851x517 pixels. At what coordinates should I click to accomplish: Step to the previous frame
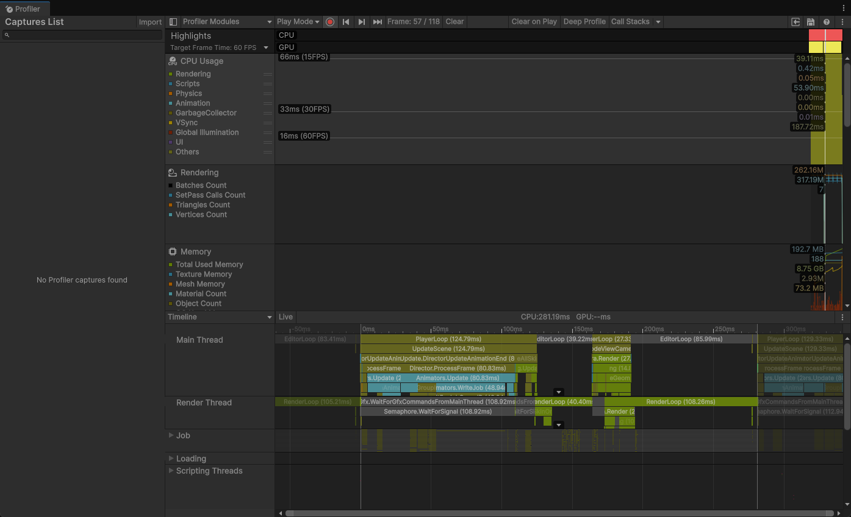click(x=346, y=22)
